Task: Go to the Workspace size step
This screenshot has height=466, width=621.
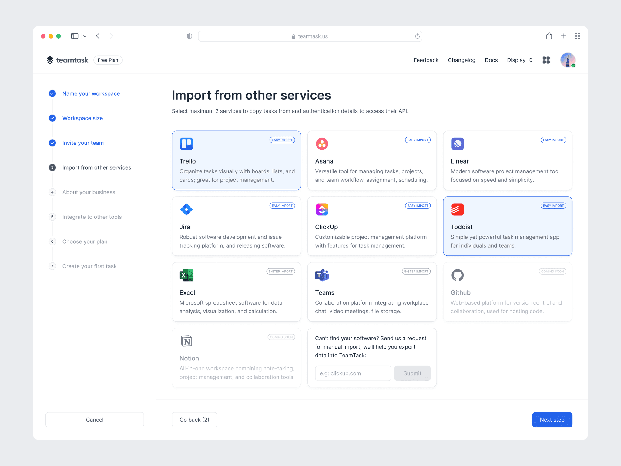Action: tap(82, 118)
